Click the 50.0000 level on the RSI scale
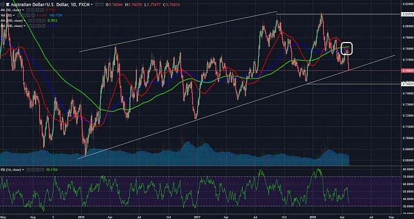The height and width of the screenshot is (219, 414). pos(408,191)
